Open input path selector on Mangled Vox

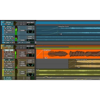tap(30, 70)
